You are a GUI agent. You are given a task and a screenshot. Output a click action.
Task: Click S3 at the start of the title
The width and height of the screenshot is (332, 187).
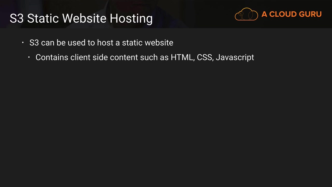coord(17,18)
